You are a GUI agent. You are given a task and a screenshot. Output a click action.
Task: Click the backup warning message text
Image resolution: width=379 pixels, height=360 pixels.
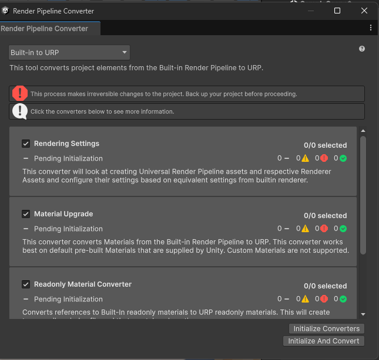163,94
